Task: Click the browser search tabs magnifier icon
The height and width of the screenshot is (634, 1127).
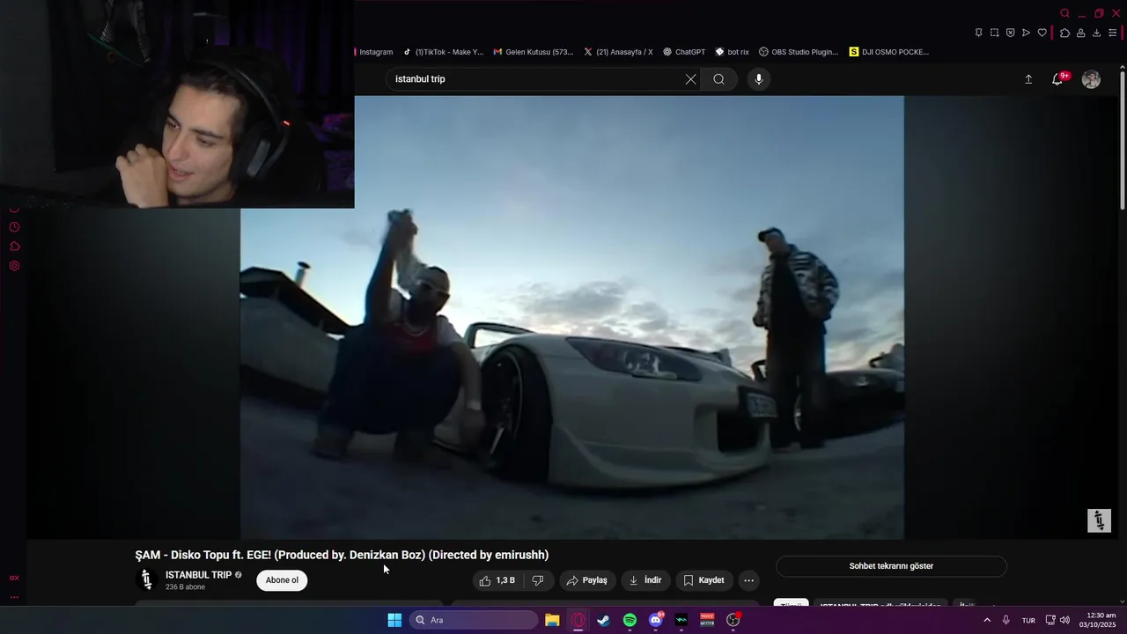Action: click(x=1064, y=13)
